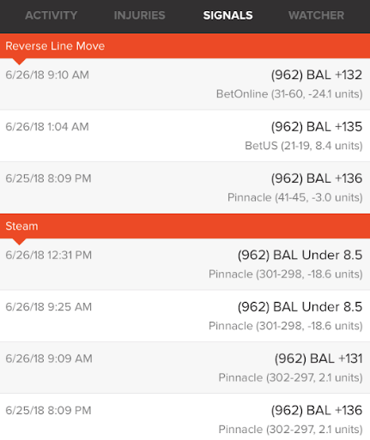Screen dimensions: 370x440
Task: Open the 12:31 PM BAL Under 8.5 signal
Action: [x=185, y=264]
